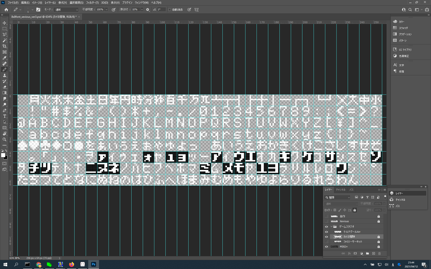Open the brush preset picker dropdown
Screen dimensions: 431x269
coord(32,9)
